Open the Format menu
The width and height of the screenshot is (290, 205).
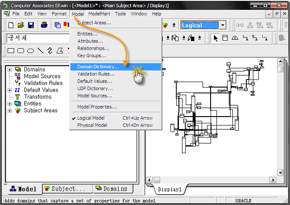point(59,14)
